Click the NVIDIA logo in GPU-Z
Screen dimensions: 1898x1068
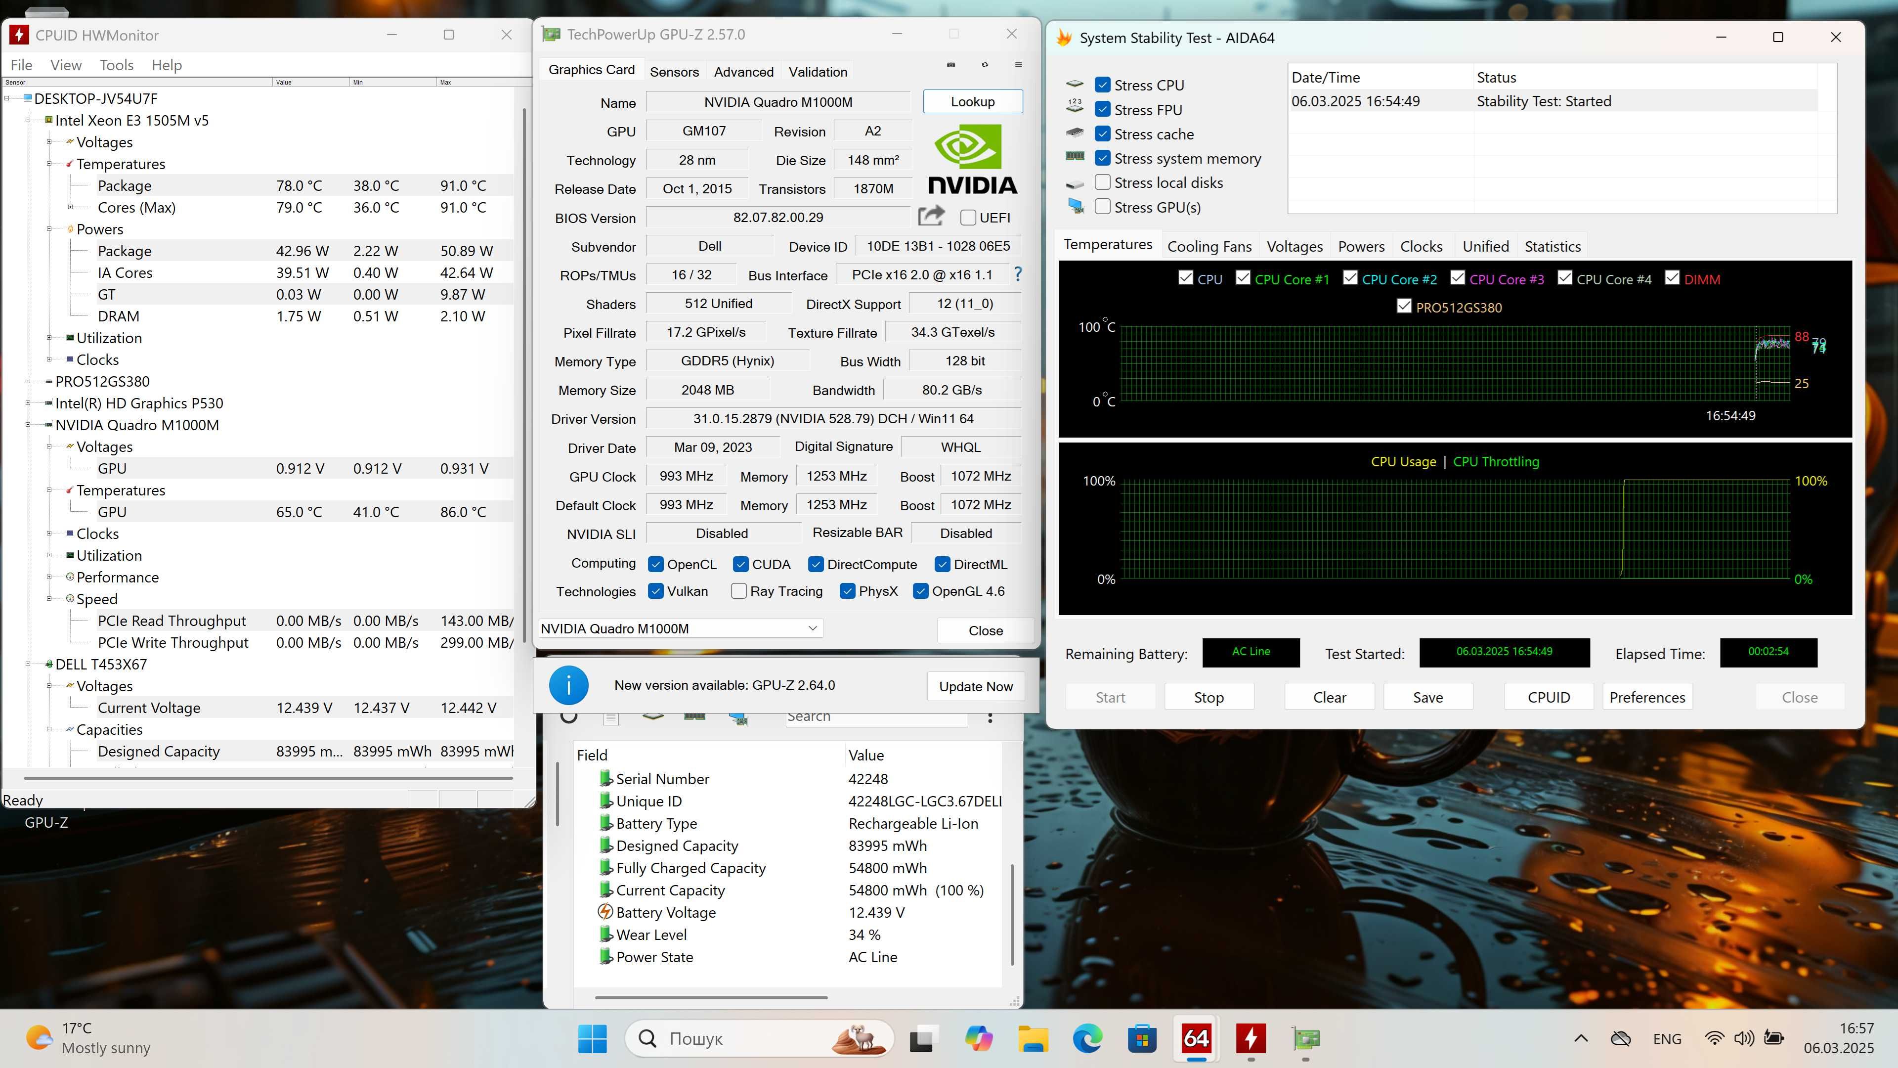coord(973,159)
